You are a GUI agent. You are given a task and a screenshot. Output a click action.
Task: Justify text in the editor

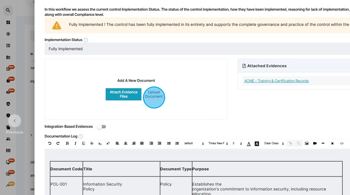(142, 143)
